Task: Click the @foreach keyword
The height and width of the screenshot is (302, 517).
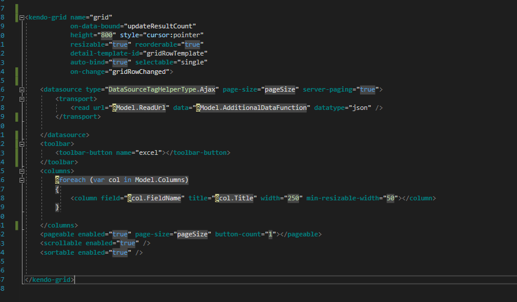Action: click(x=70, y=180)
